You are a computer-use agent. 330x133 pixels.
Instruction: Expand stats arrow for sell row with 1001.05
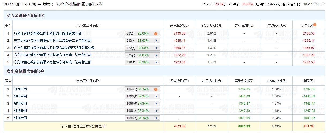click(156, 118)
